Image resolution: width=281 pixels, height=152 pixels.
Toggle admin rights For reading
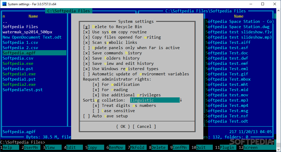click(96, 90)
